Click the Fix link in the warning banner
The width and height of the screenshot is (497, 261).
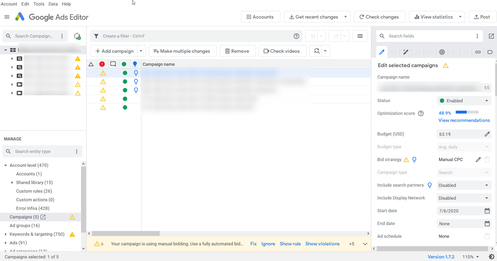[253, 244]
